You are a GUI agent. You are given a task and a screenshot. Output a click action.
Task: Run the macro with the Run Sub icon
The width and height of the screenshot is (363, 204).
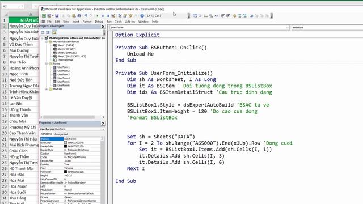point(97,16)
